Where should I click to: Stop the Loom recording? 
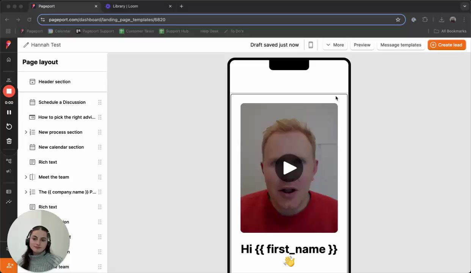coord(9,91)
